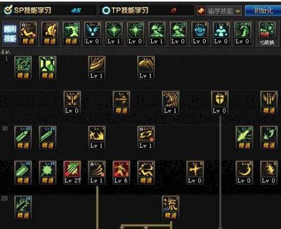This screenshot has width=281, height=229.
Task: Click the first green crosshair skill at Lv 1
Action: click(x=114, y=33)
